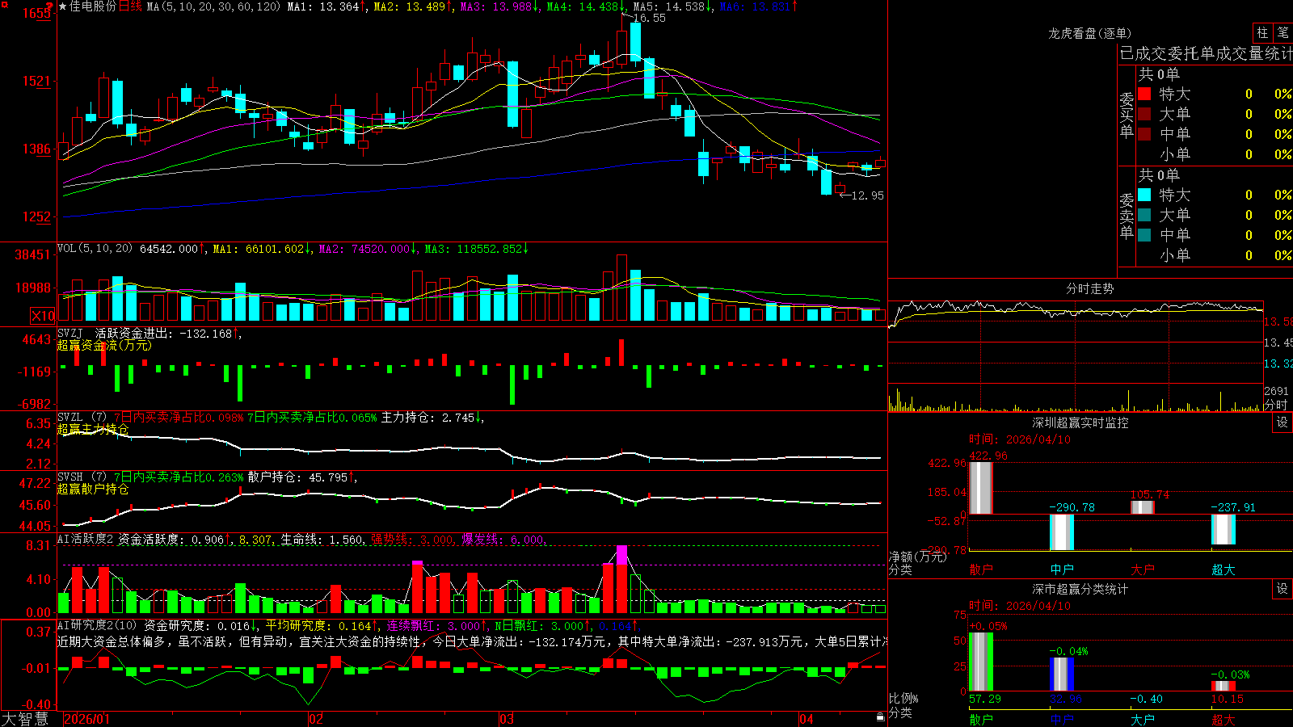The width and height of the screenshot is (1293, 727).
Task: Click the 比例% axis label
Action: pos(903,698)
